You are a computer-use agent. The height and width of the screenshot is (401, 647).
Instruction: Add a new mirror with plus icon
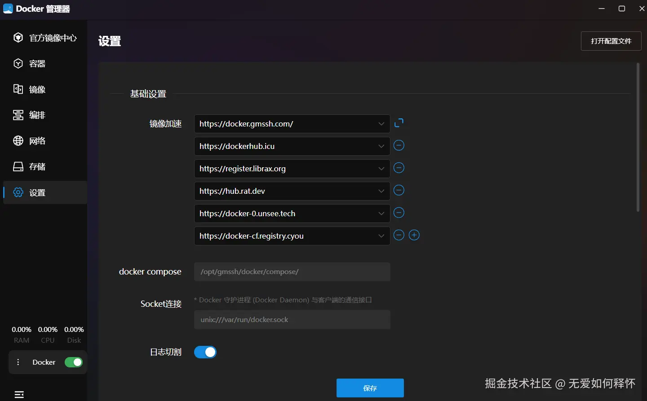coord(414,235)
